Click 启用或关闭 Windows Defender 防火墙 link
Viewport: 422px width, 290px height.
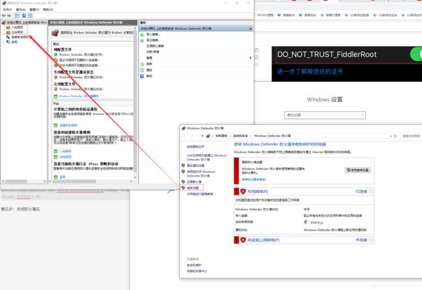201,174
